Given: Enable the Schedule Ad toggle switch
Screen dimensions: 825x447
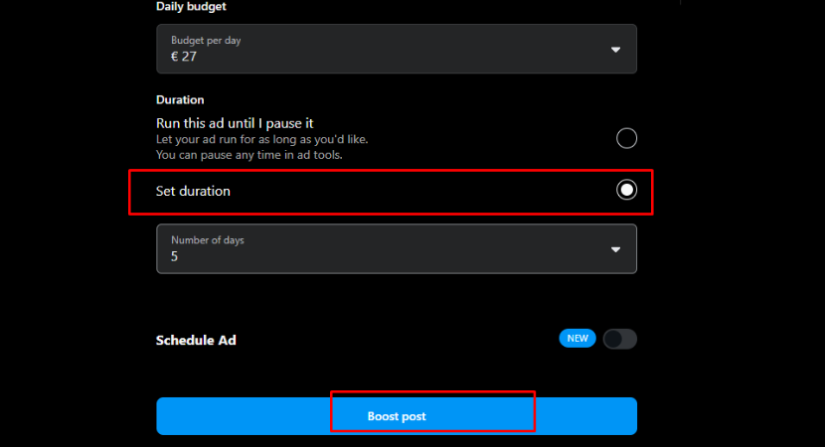Looking at the screenshot, I should click(619, 339).
